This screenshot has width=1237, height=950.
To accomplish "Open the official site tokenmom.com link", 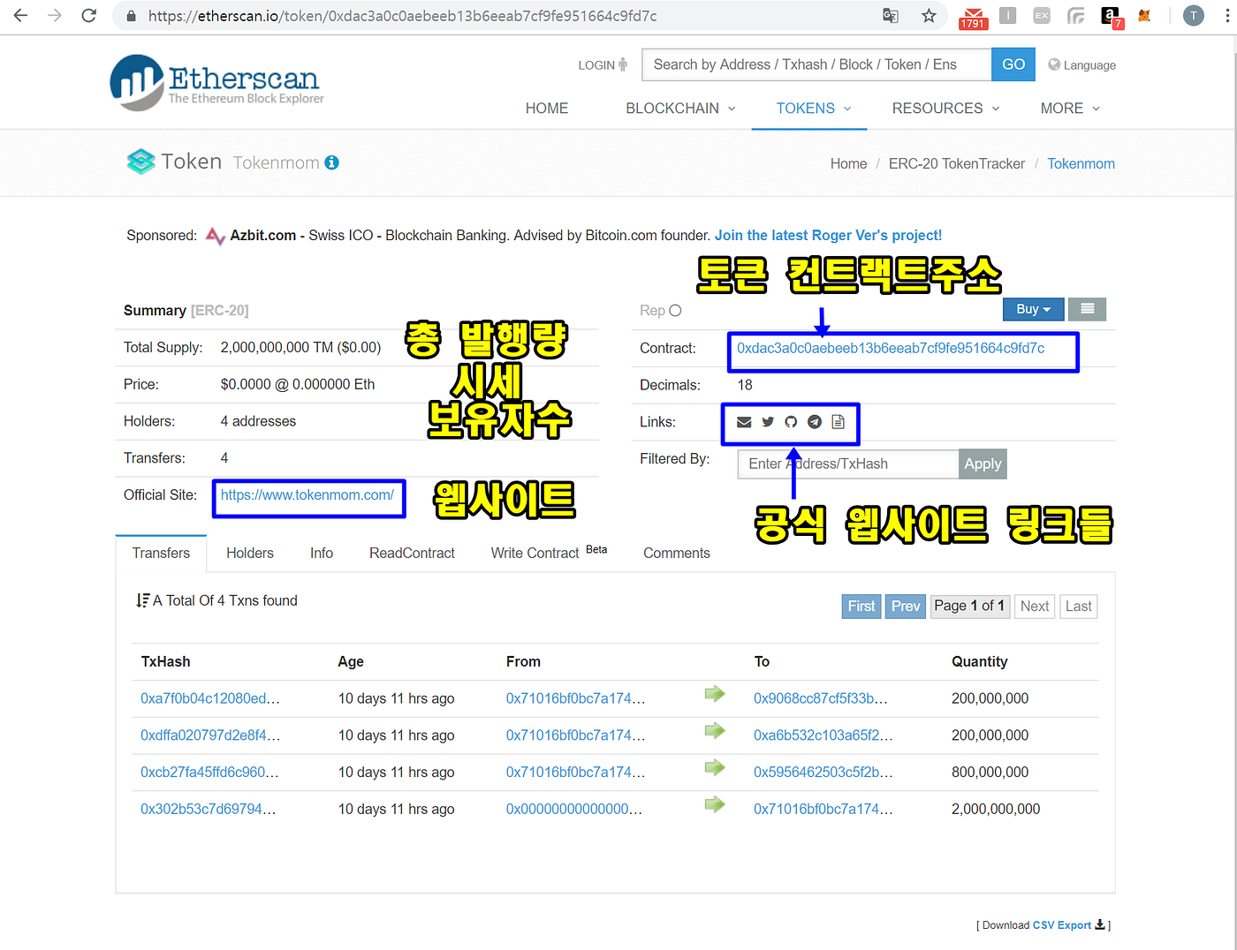I will (x=307, y=494).
